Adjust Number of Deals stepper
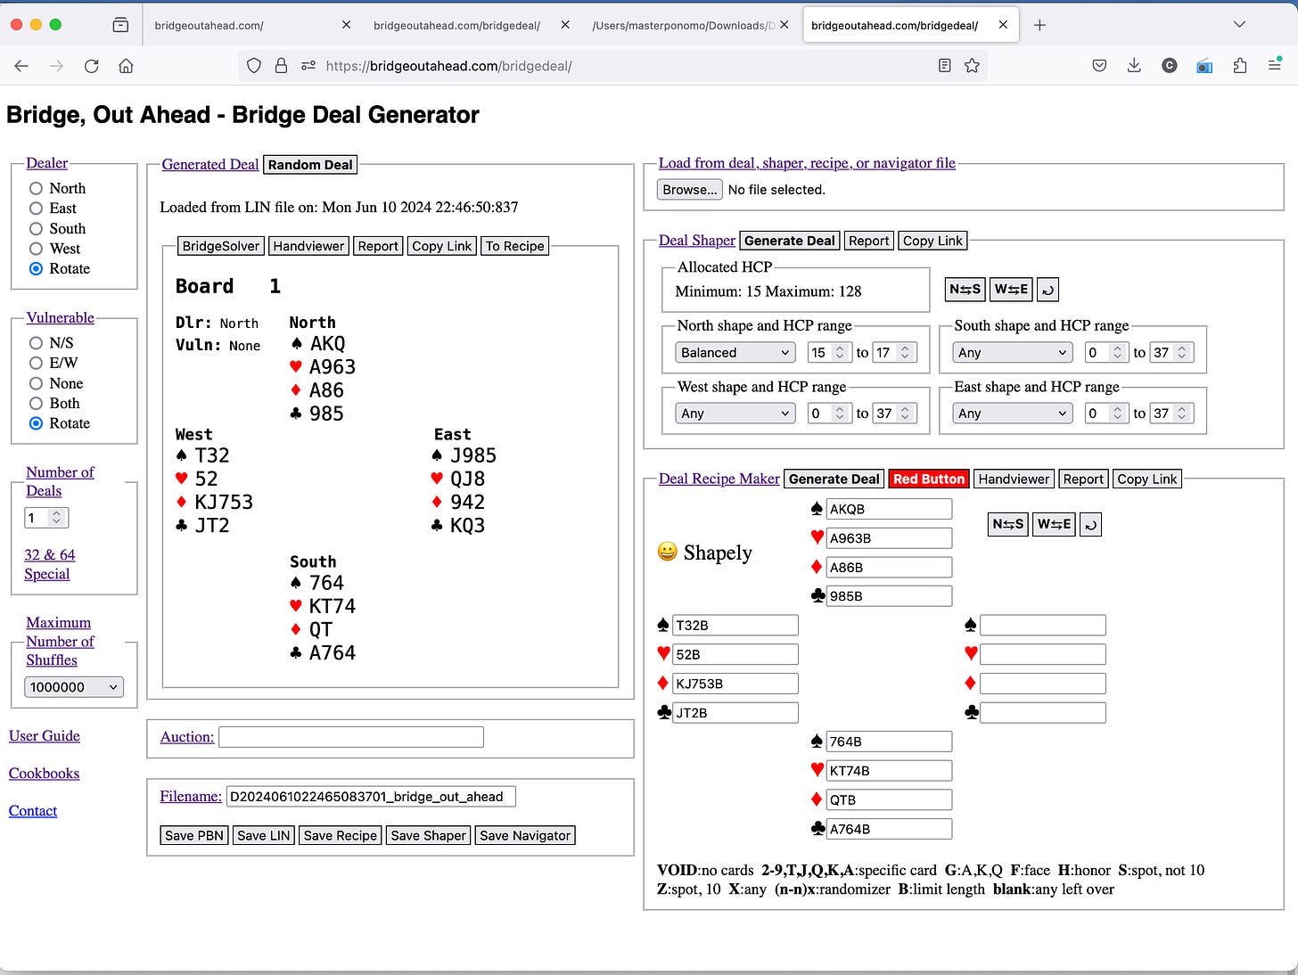 pos(56,518)
